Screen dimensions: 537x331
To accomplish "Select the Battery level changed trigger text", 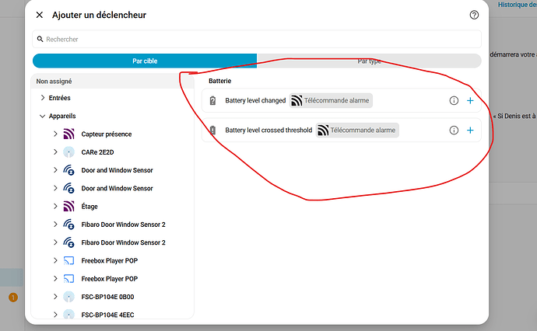I will tap(255, 100).
